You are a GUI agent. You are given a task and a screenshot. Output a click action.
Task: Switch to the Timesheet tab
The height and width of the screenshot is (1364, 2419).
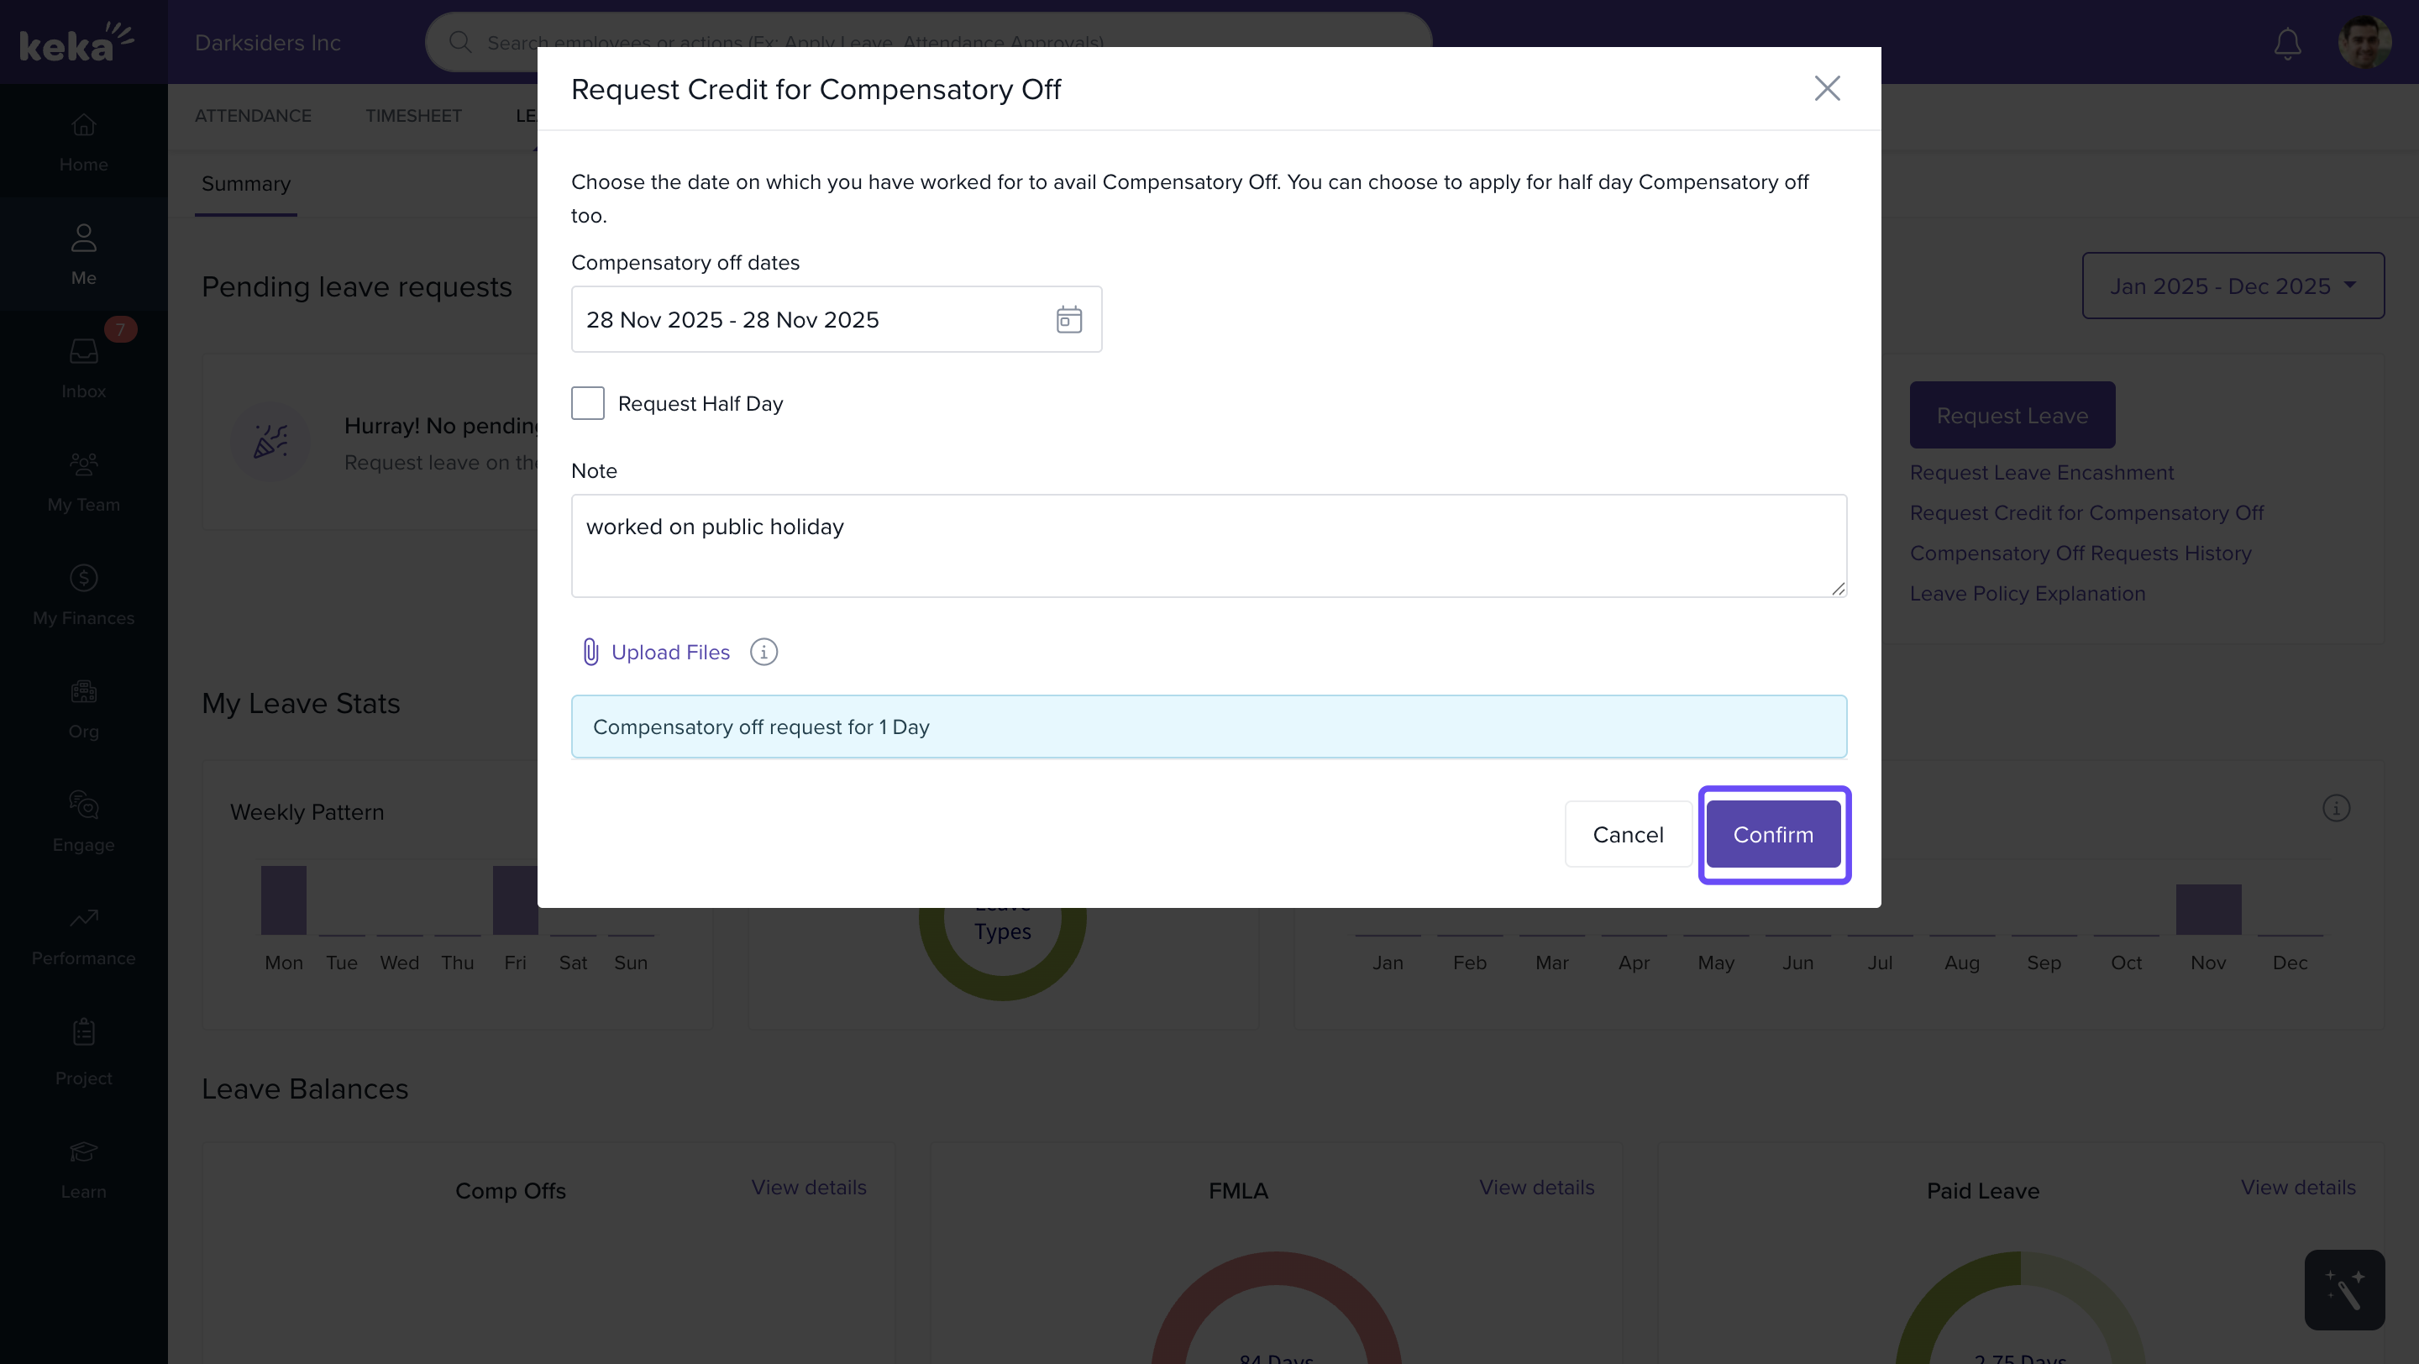click(x=413, y=115)
